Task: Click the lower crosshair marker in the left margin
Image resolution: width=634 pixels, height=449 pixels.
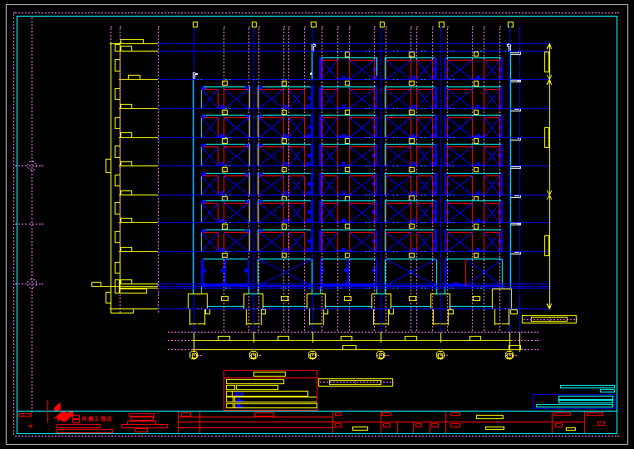Action: coord(32,284)
